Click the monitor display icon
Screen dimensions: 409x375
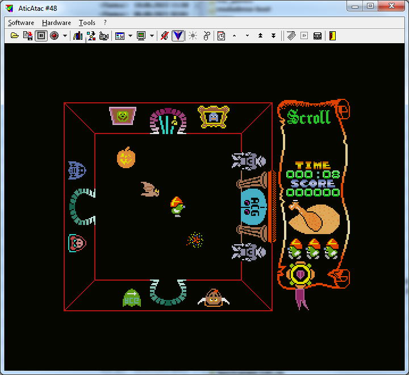pos(141,36)
